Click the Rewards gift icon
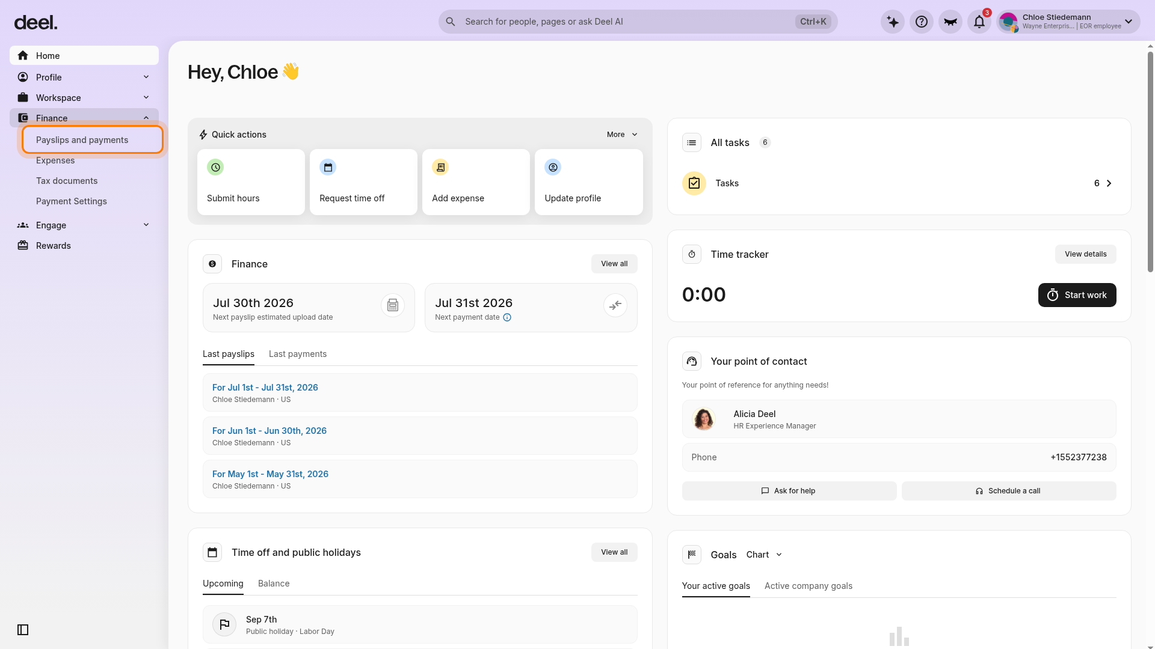1155x649 pixels. click(23, 245)
